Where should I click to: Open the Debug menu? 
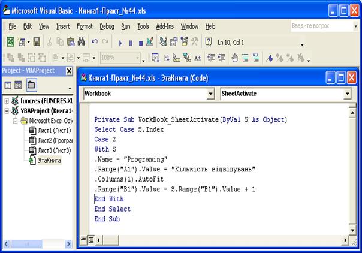click(x=107, y=26)
